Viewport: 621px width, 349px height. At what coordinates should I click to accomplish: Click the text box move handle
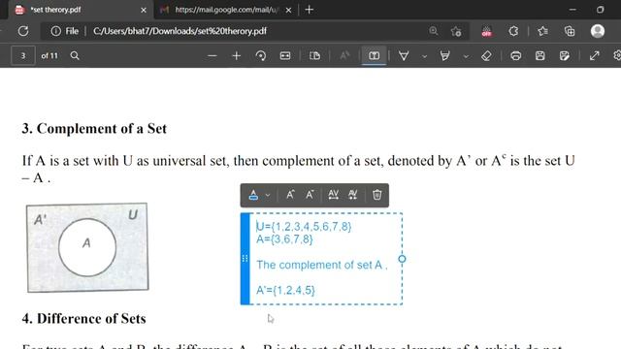tap(245, 259)
